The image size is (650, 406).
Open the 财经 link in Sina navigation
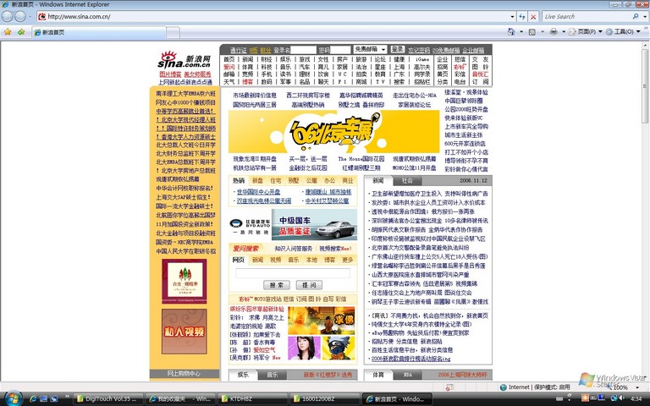click(x=267, y=59)
